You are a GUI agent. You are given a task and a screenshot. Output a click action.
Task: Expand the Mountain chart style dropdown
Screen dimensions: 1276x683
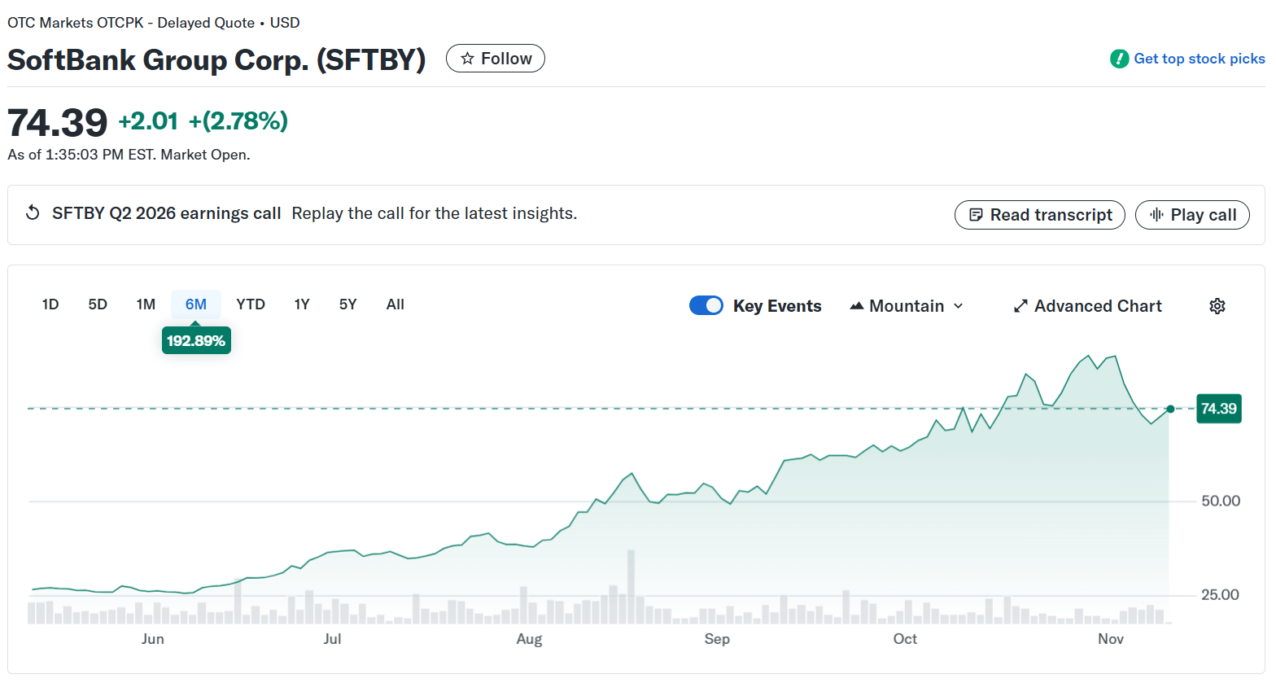(x=907, y=306)
